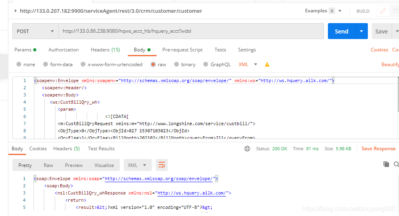Select the binary body type
Viewport: 399px width, 216px height.
(185, 65)
